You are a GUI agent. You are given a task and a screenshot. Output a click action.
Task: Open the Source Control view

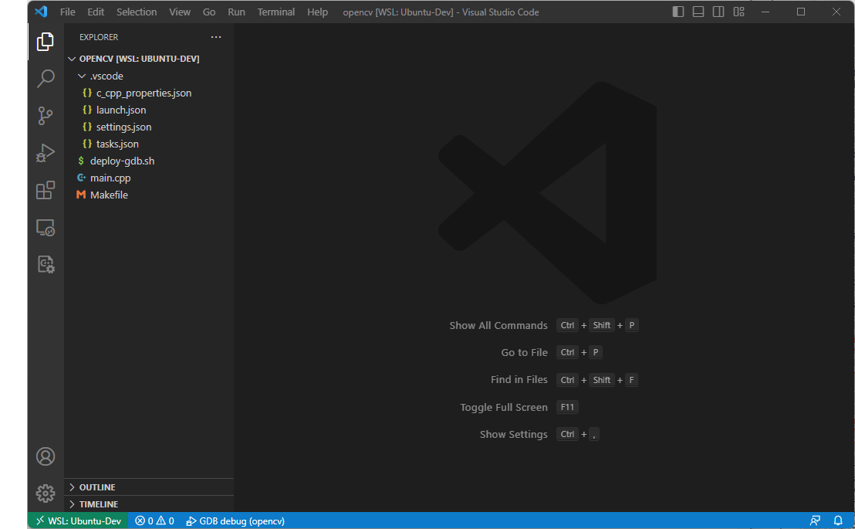[46, 116]
